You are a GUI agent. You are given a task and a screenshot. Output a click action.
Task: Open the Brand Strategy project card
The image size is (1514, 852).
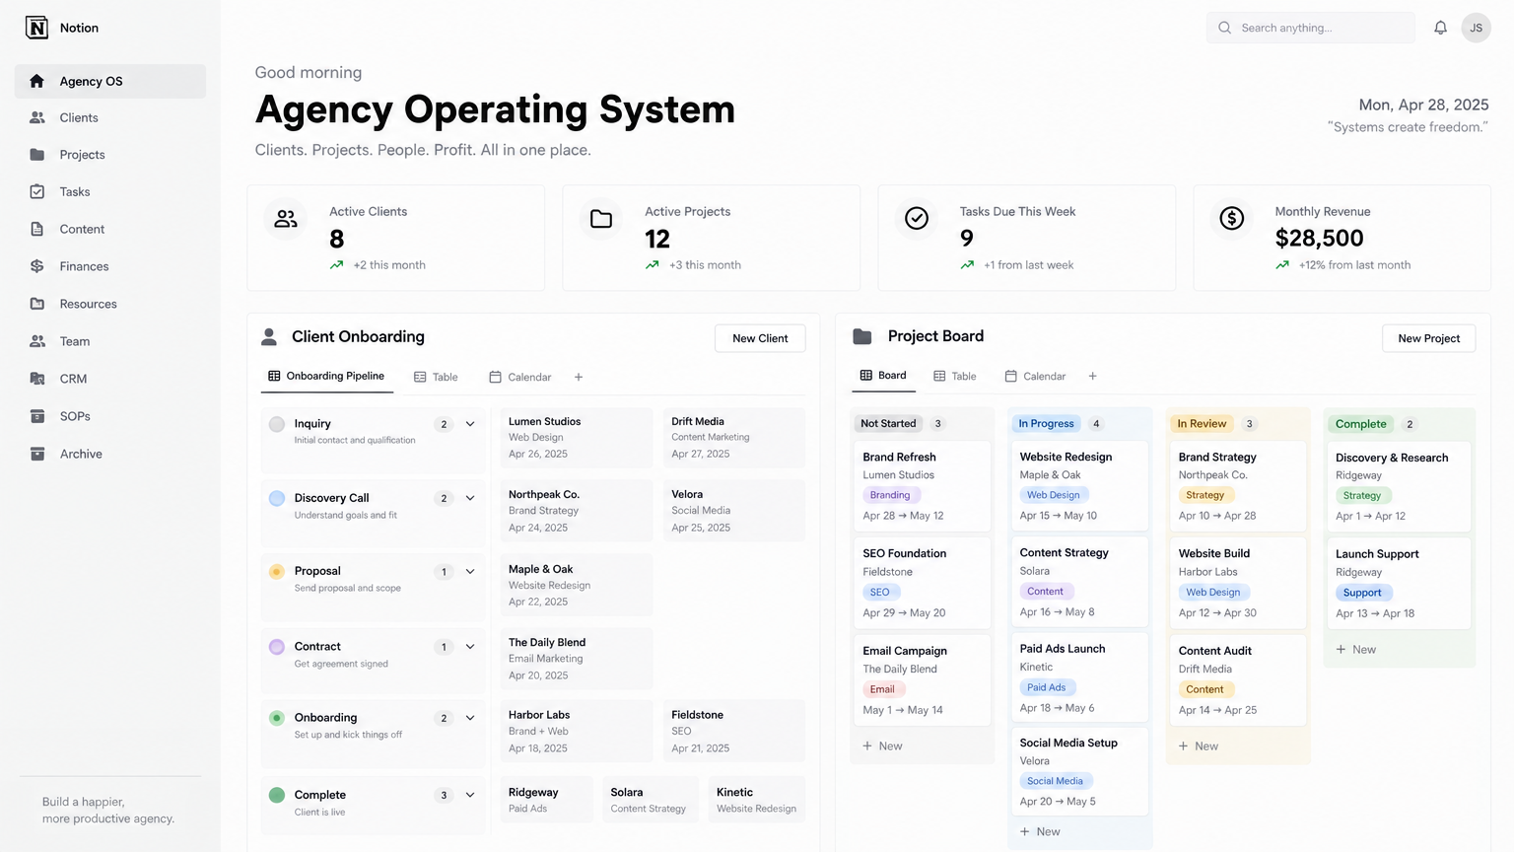[x=1236, y=485]
